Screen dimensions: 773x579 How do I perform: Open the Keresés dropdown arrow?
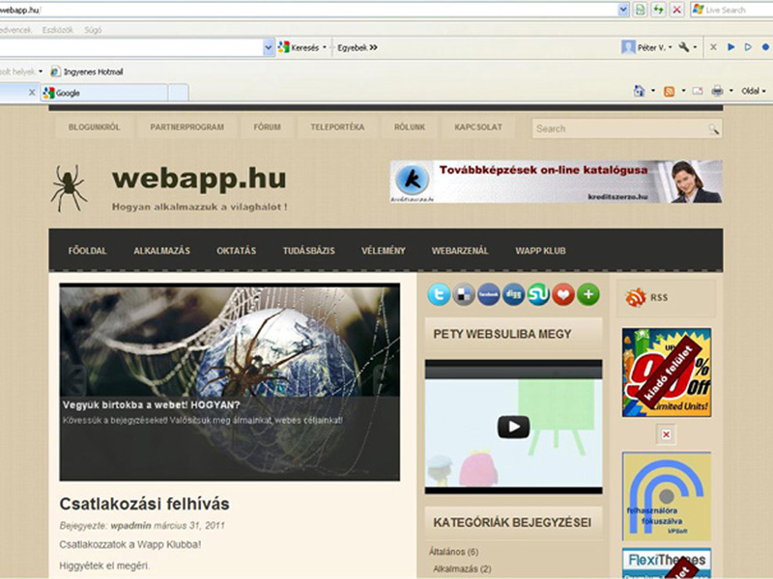(x=325, y=47)
